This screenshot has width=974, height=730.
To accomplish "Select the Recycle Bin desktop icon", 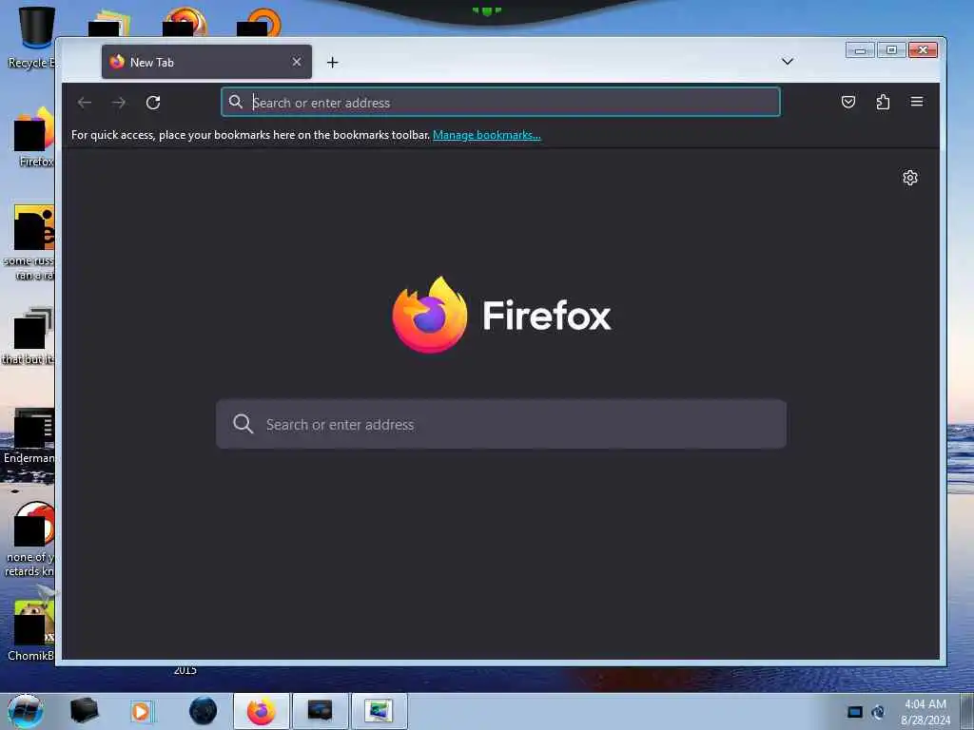I will click(x=31, y=37).
